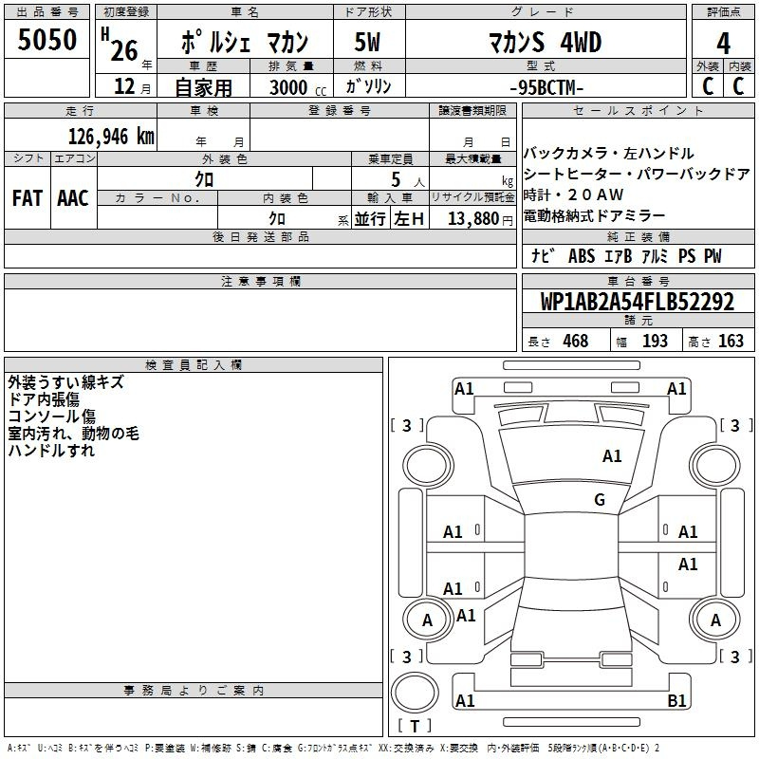
Task: Click the 注意事項欄 section header
Action: (260, 281)
